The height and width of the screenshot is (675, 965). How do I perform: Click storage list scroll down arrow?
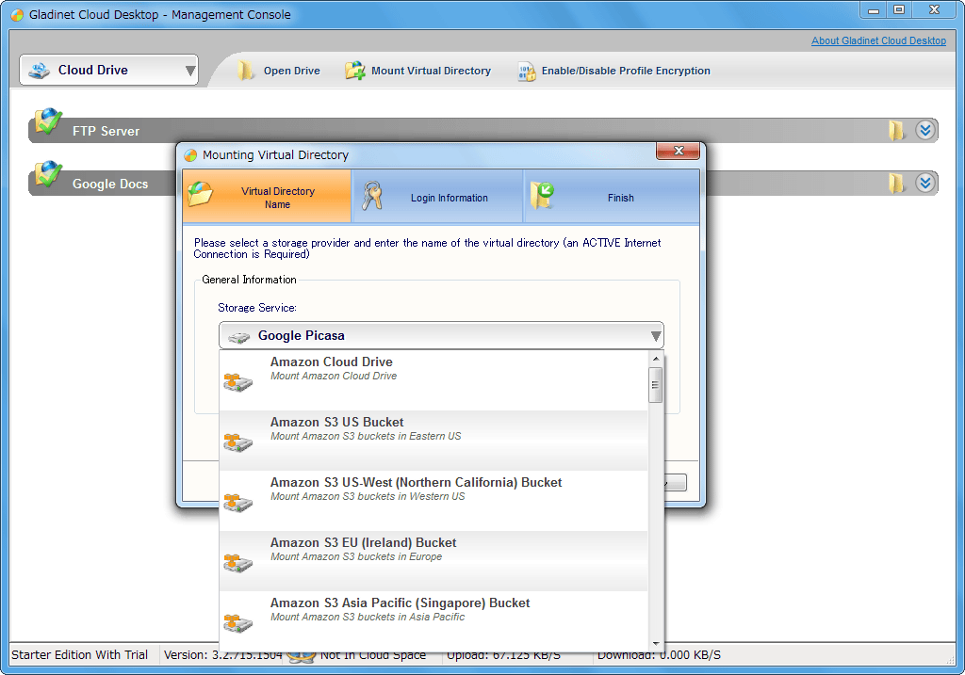click(x=656, y=644)
